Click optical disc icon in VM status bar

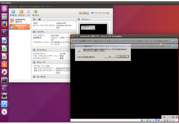[145, 120]
